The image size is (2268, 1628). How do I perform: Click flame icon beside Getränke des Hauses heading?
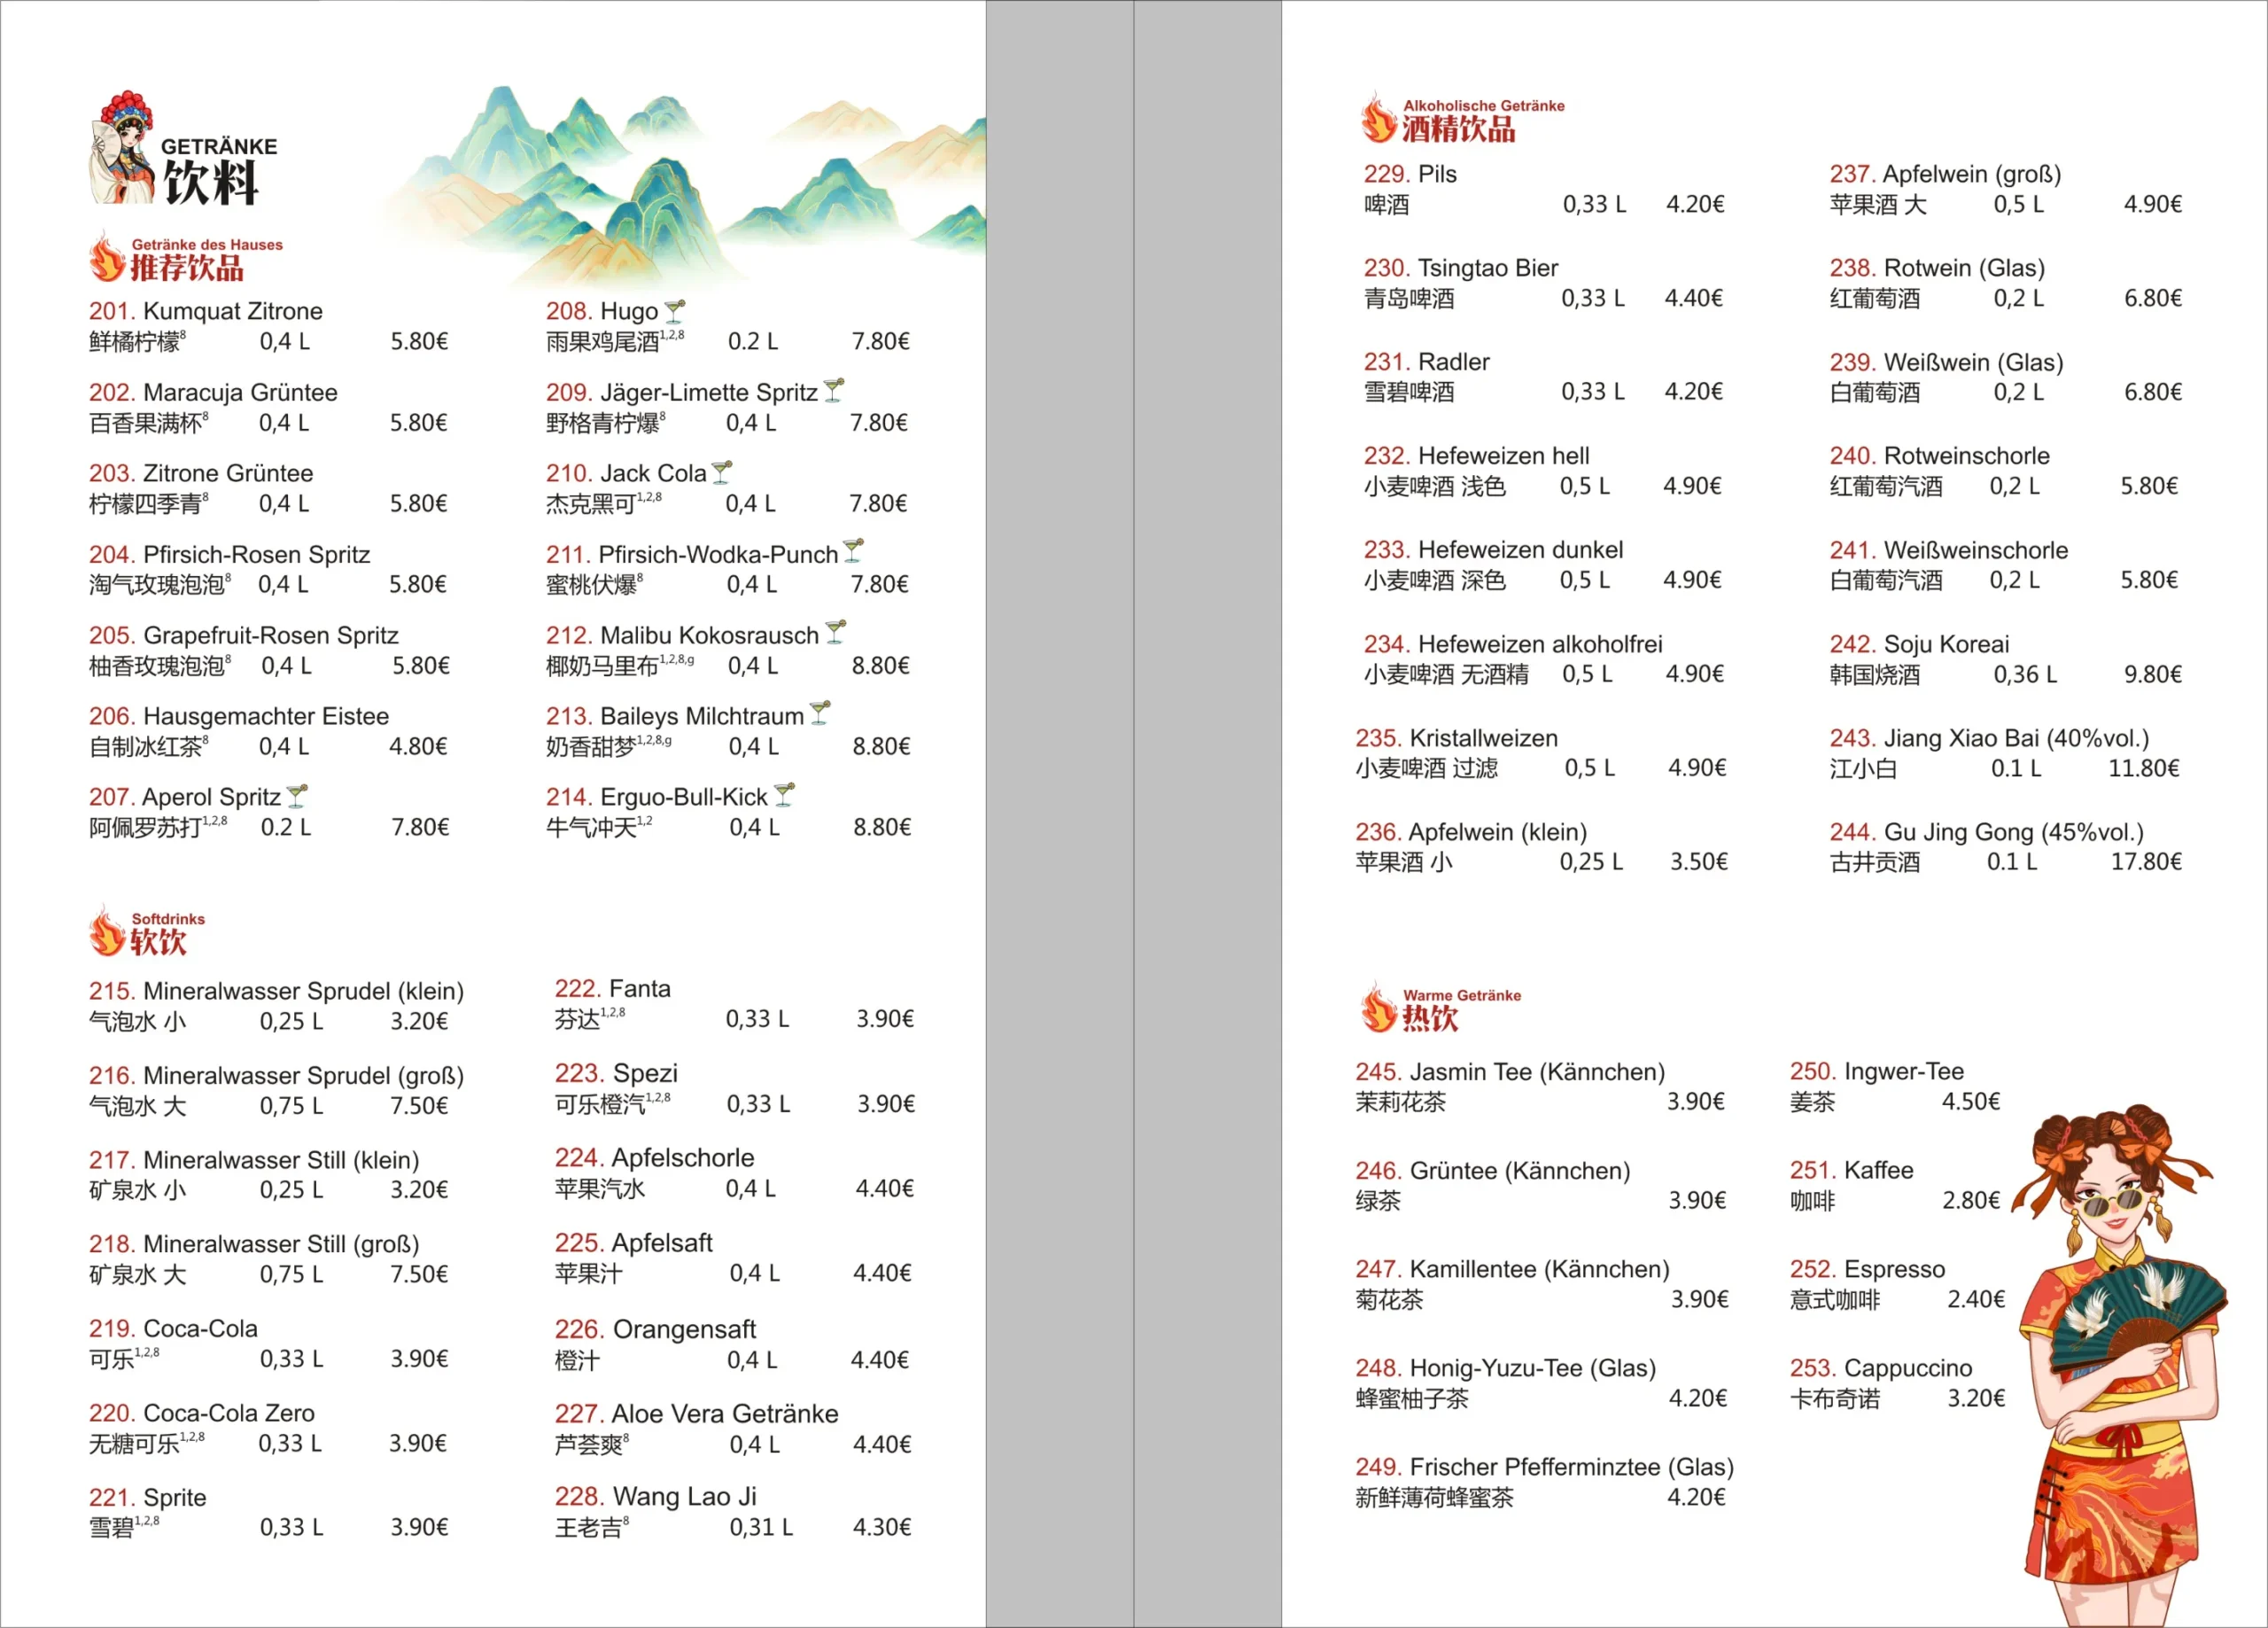point(107,256)
